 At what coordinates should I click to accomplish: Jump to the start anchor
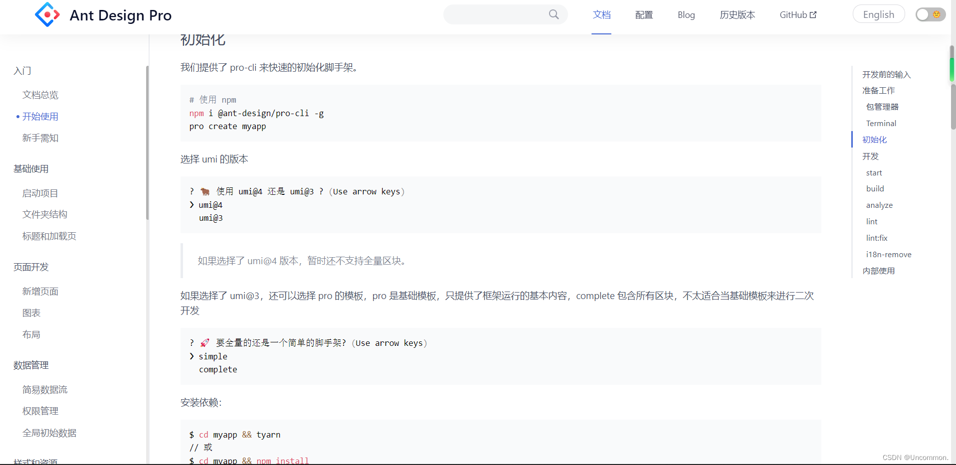[x=874, y=172]
